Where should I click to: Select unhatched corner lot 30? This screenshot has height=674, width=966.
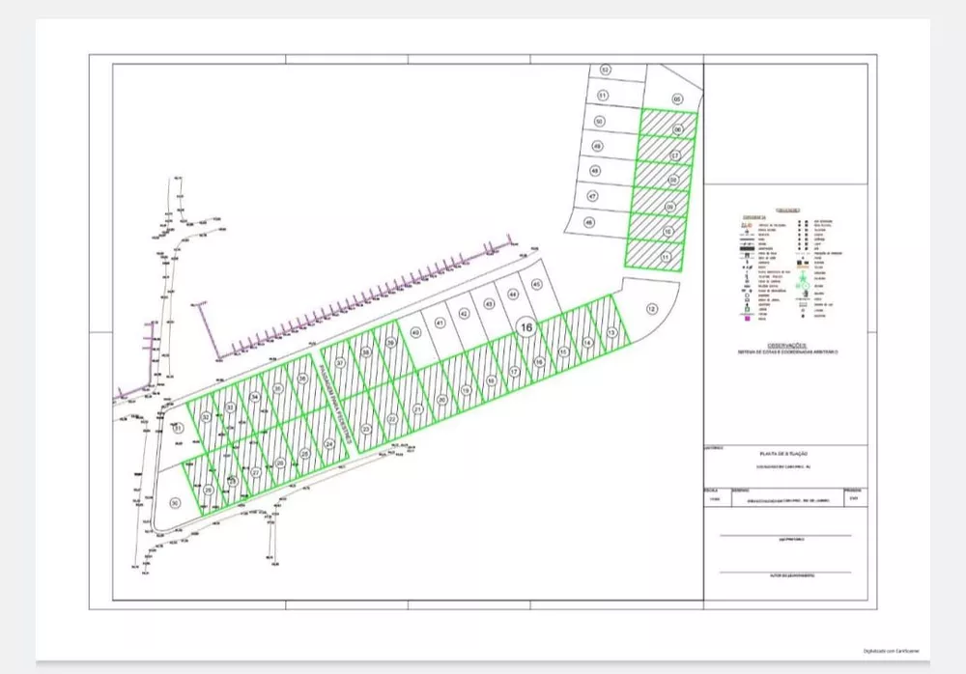pos(175,503)
